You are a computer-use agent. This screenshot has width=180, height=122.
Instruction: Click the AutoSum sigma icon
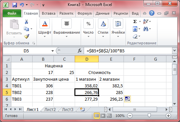[135, 22]
